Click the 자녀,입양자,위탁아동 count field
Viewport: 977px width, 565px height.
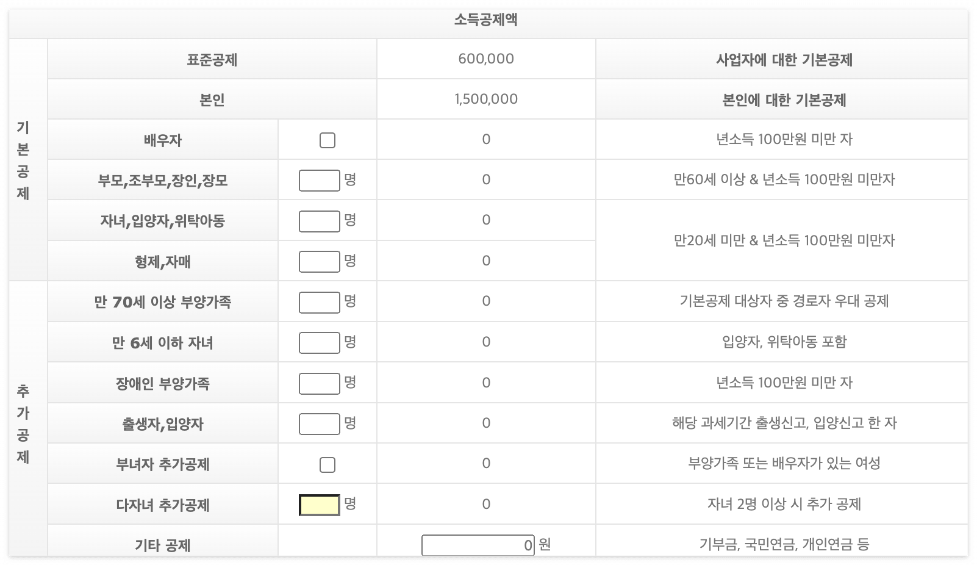[x=318, y=220]
